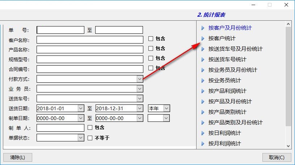Open 制单日期 start date dropdown
Viewport: 295px width, 165px height.
coord(81,118)
